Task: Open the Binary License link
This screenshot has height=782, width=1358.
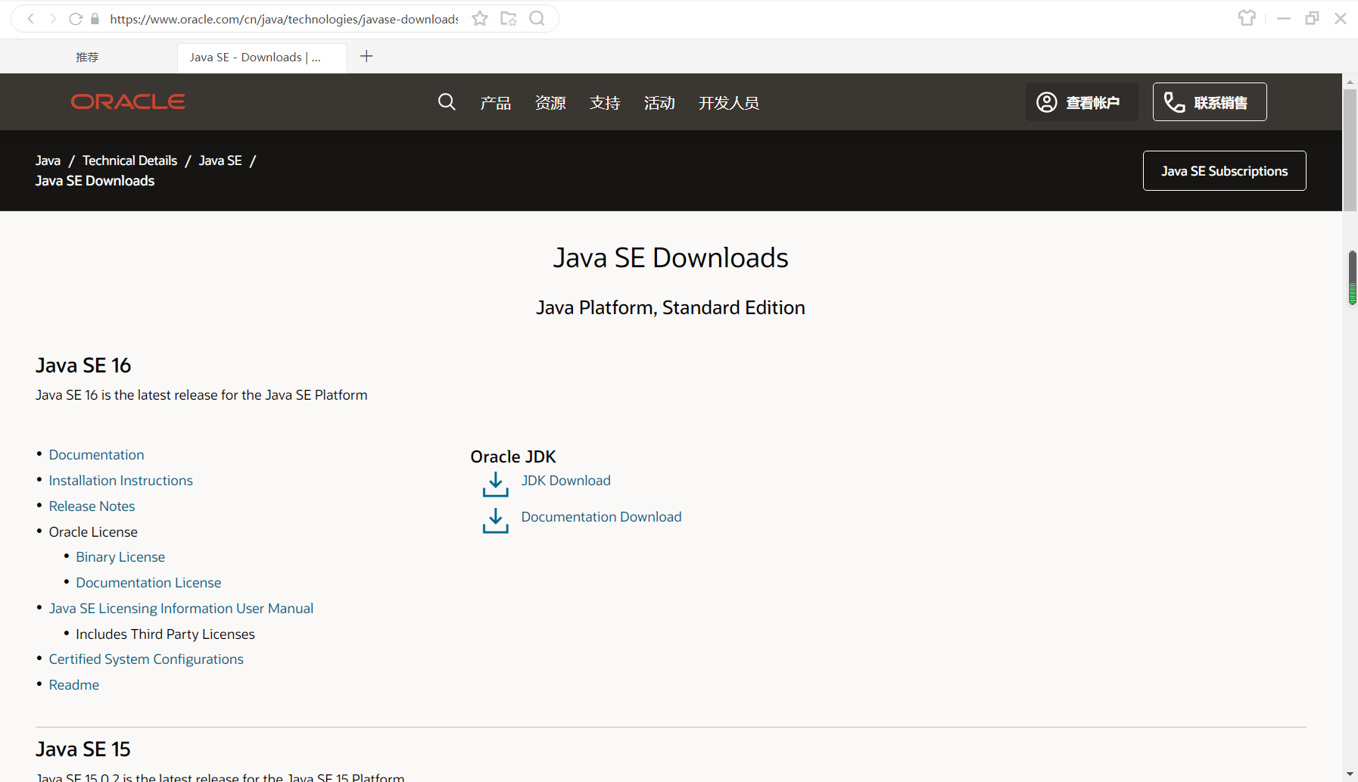Action: [120, 557]
